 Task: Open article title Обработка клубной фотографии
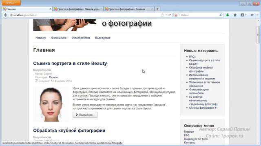[x=69, y=131]
